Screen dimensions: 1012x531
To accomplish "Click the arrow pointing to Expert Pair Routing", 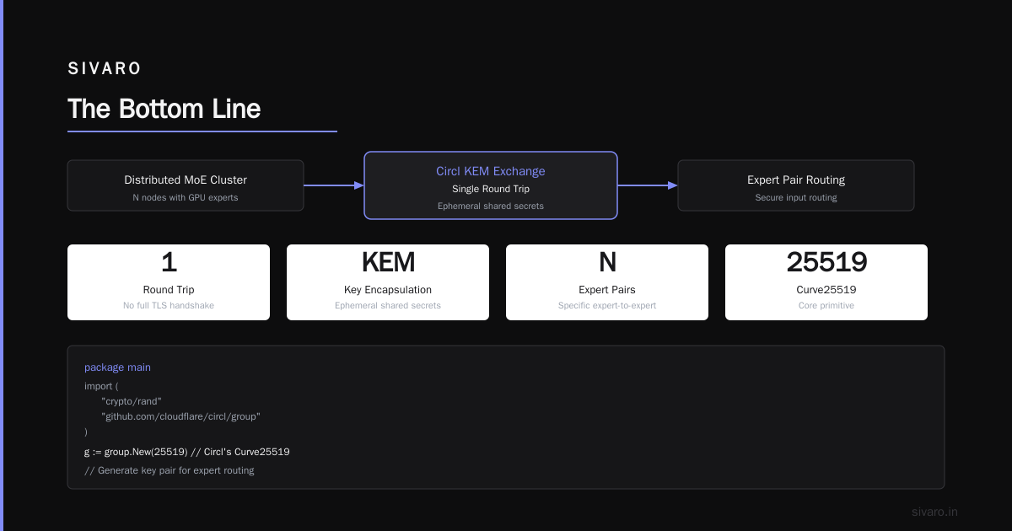I will [648, 185].
